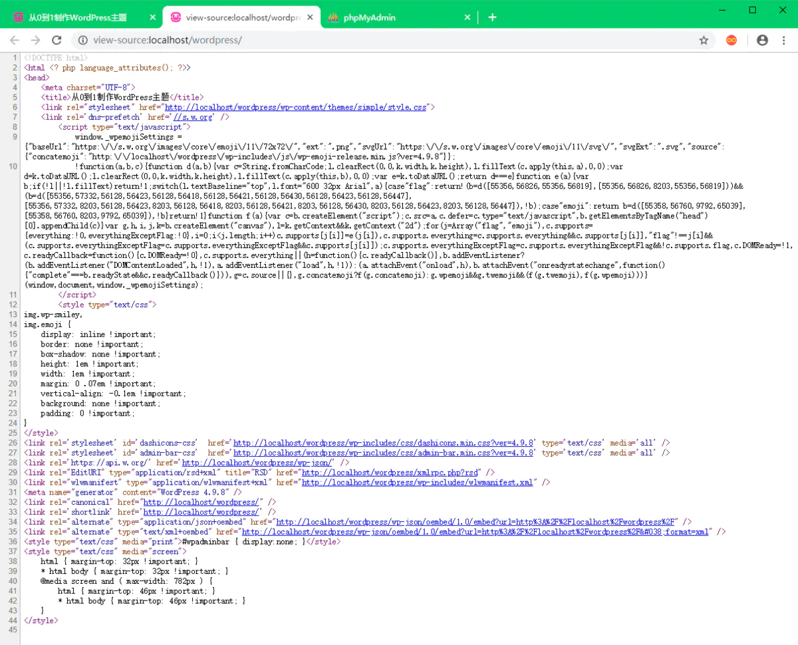Image resolution: width=798 pixels, height=645 pixels.
Task: Follow the //s.w.org dns-prefetch link
Action: click(x=193, y=117)
